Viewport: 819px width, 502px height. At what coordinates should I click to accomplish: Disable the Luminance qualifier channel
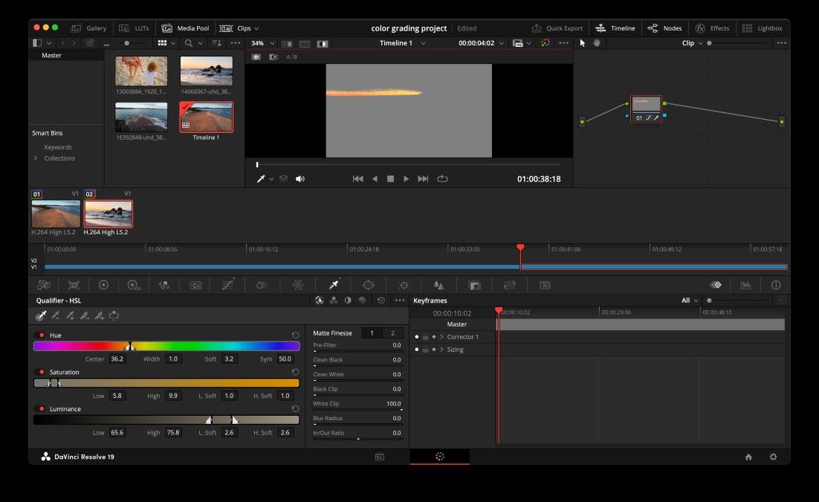click(42, 408)
